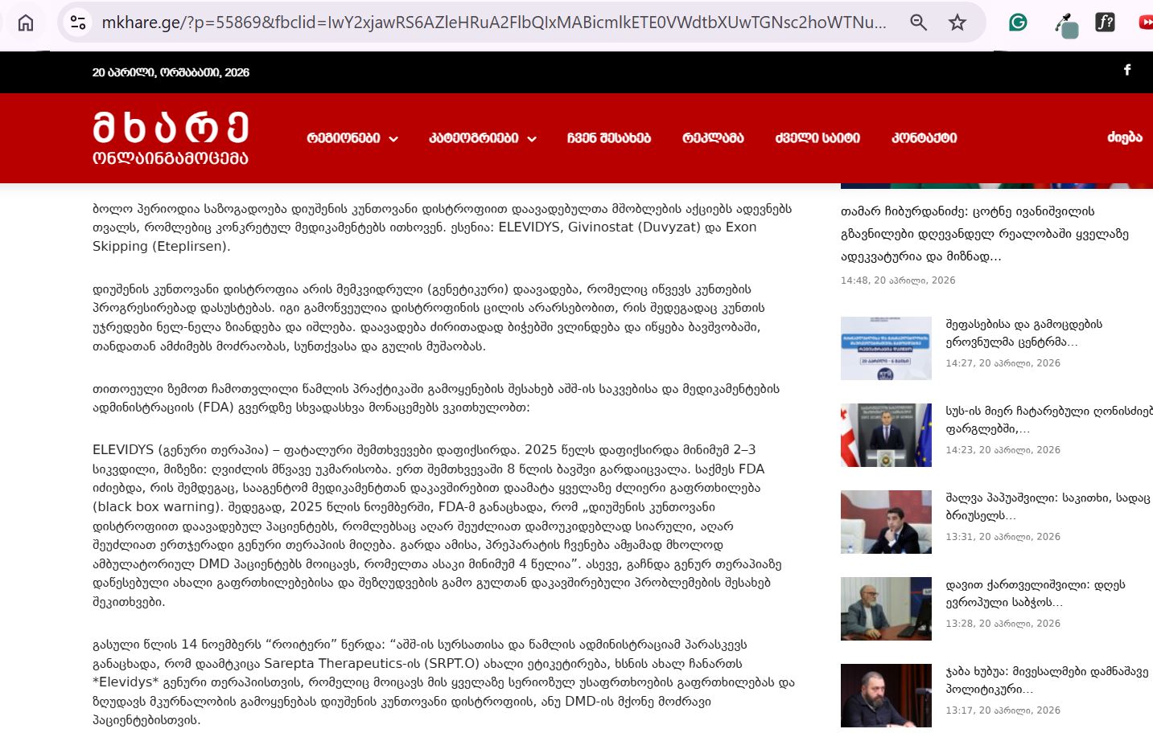Bookmark this page with the star icon

tap(957, 23)
